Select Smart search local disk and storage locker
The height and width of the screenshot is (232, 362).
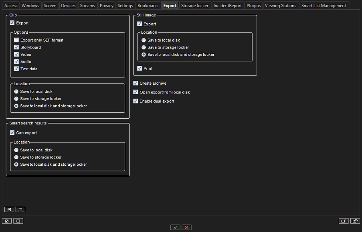pyautogui.click(x=16, y=164)
